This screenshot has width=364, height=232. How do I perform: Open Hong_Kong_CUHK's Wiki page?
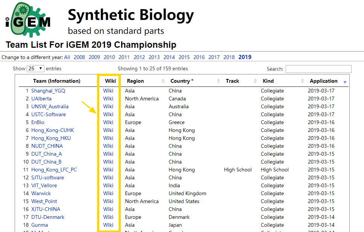pos(108,130)
